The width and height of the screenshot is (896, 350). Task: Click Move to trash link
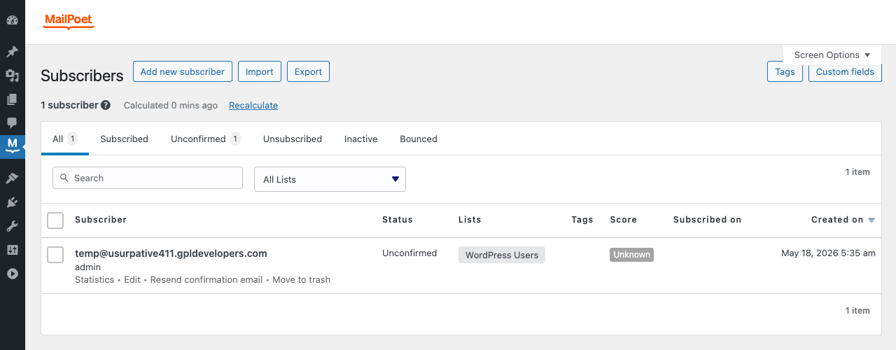(x=301, y=279)
